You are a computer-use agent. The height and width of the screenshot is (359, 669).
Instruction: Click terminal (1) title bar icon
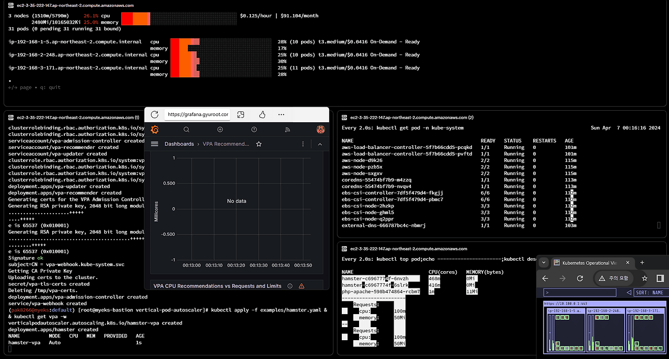pos(10,118)
